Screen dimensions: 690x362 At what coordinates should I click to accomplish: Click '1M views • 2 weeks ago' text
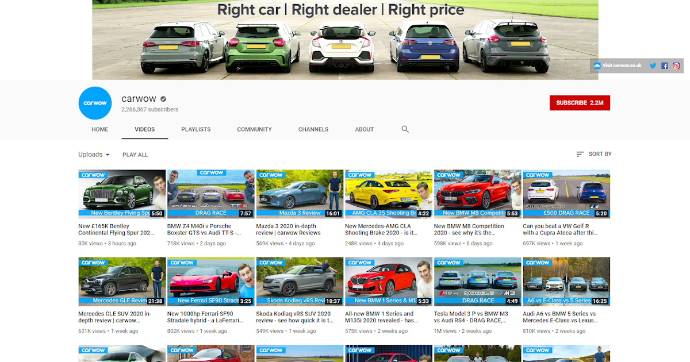tap(463, 331)
